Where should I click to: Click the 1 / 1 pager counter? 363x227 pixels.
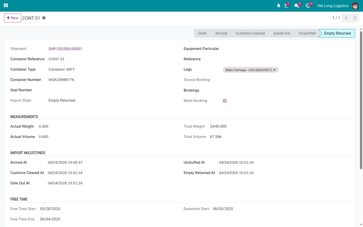[x=336, y=18]
